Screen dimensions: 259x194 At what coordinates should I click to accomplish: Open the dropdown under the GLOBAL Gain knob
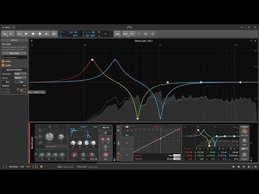(244, 149)
